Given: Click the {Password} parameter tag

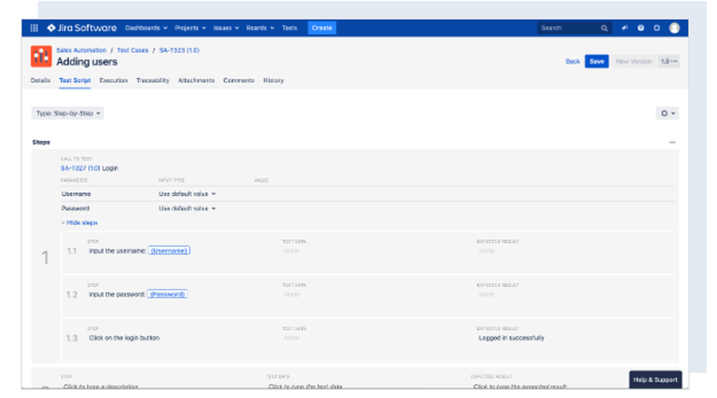Looking at the screenshot, I should point(167,294).
